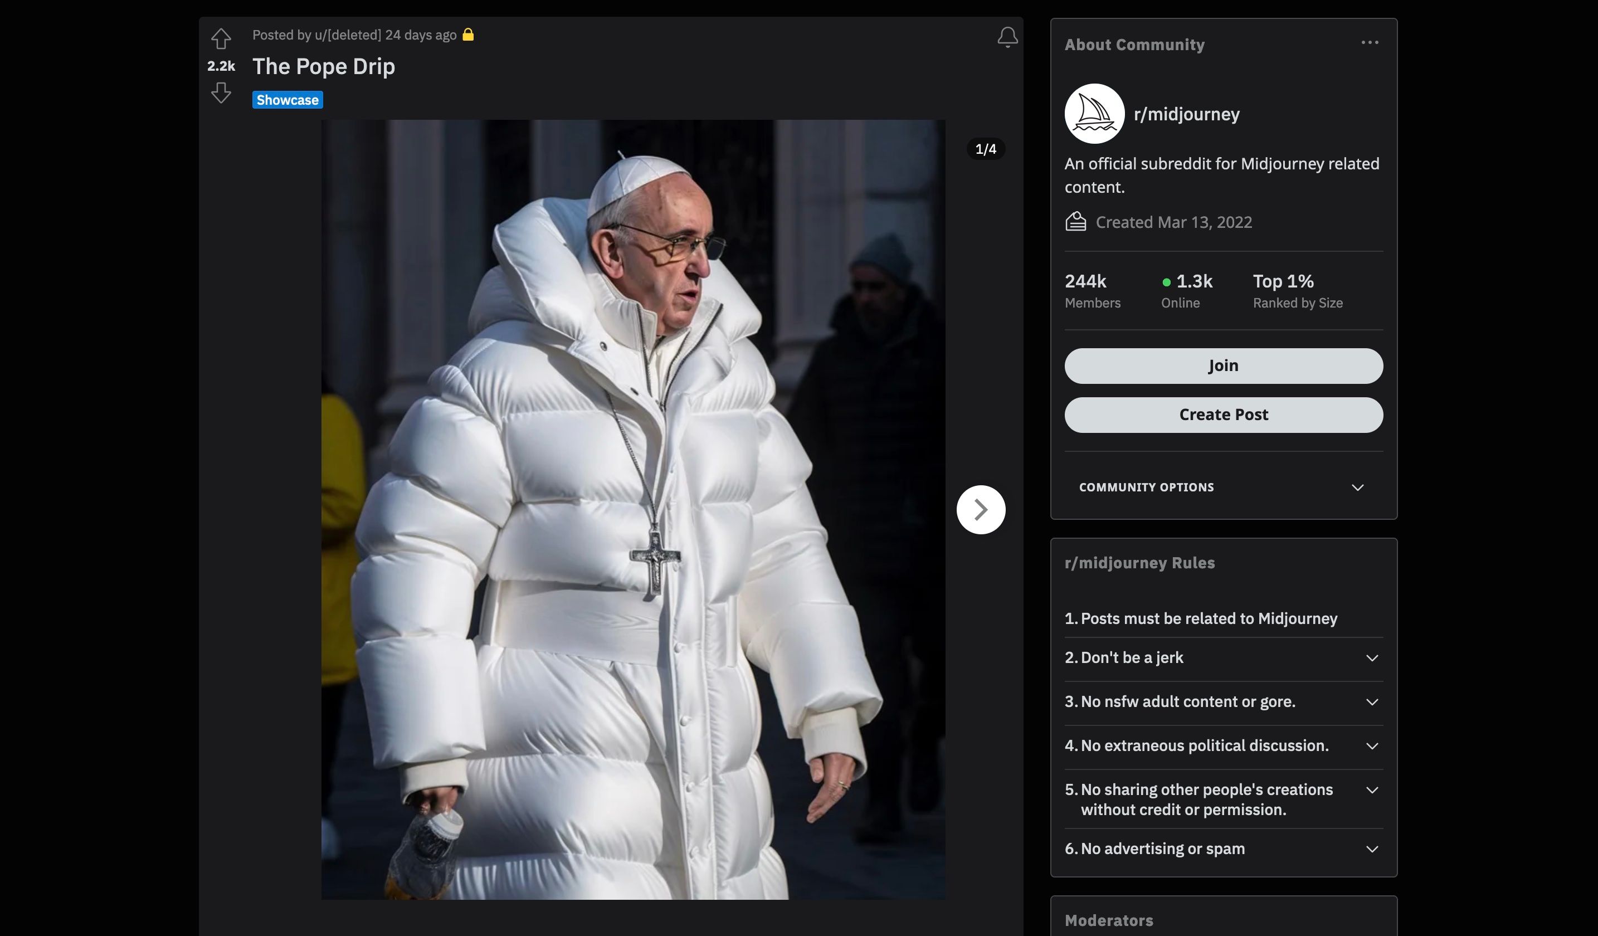
Task: Expand rule 5 about sharing creations
Action: pos(1372,790)
